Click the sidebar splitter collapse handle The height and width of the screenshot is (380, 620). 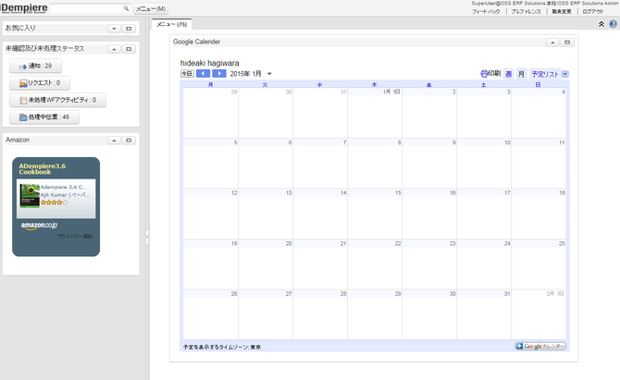pyautogui.click(x=147, y=237)
